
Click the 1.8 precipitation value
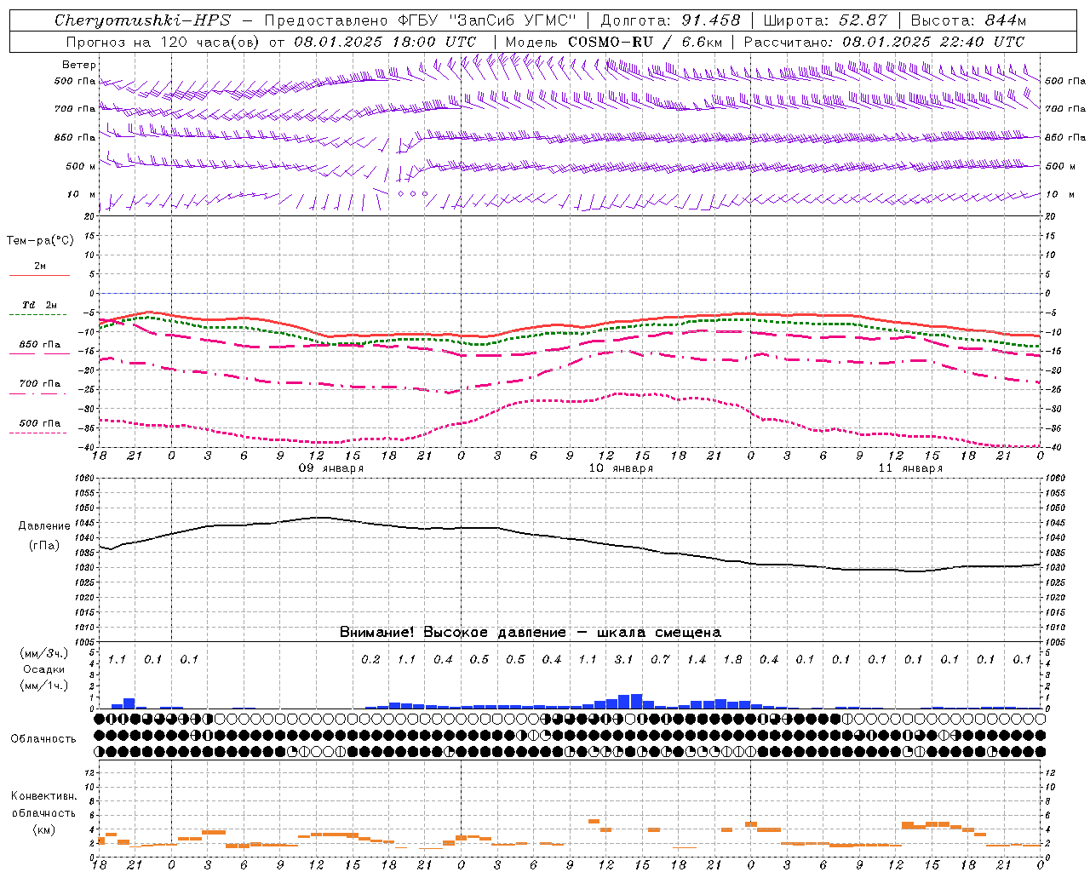coord(732,659)
